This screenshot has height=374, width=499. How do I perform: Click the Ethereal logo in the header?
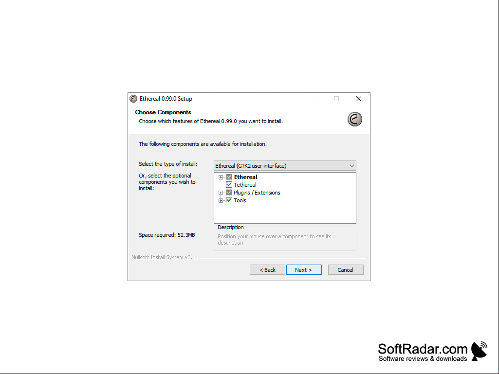pos(355,119)
